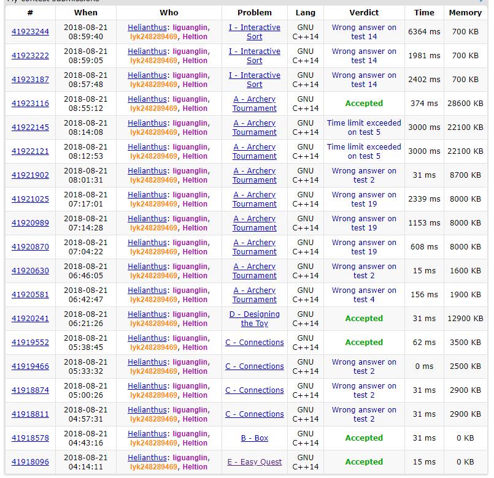
Task: View submission 41918096
Action: [30, 462]
